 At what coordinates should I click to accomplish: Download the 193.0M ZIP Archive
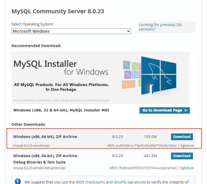(182, 137)
